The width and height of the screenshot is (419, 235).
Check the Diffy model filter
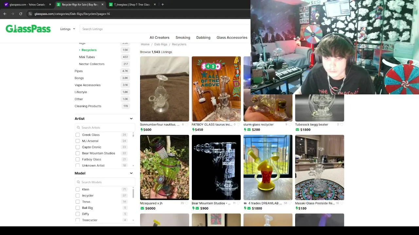[x=78, y=214]
